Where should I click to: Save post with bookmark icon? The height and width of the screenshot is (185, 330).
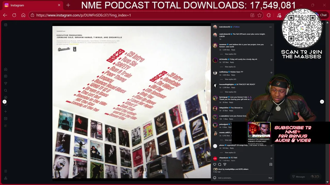click(271, 164)
